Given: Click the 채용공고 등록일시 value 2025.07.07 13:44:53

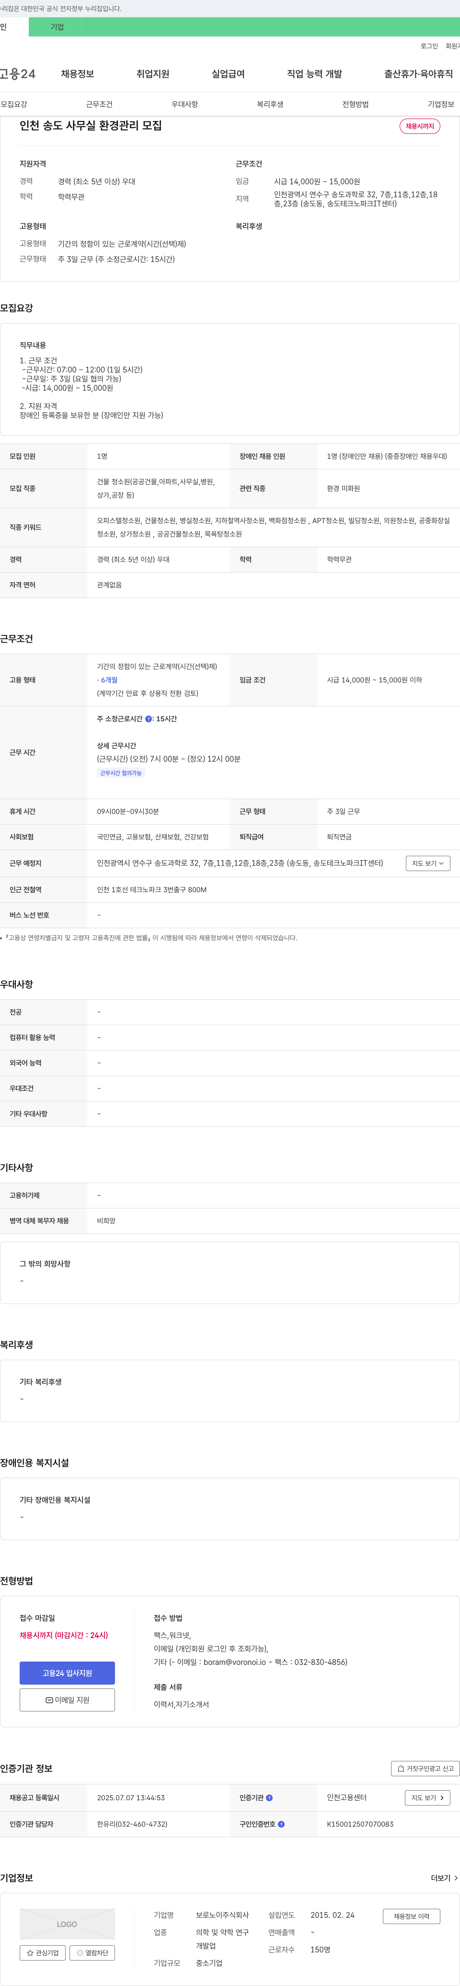Looking at the screenshot, I should (131, 1798).
